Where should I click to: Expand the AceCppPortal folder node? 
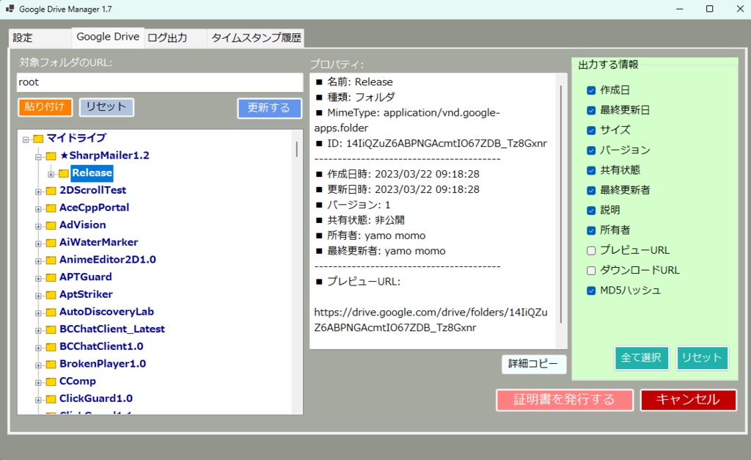(38, 209)
